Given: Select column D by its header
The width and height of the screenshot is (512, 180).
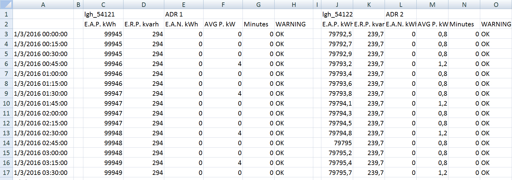Looking at the screenshot, I should (x=144, y=4).
